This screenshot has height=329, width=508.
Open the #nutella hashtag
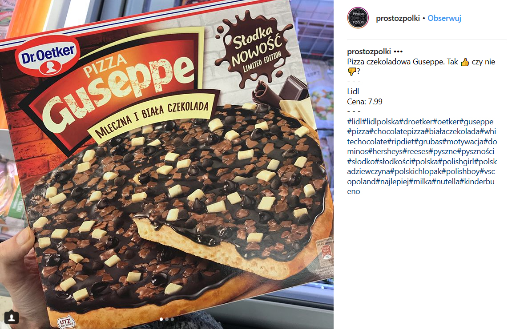click(445, 182)
